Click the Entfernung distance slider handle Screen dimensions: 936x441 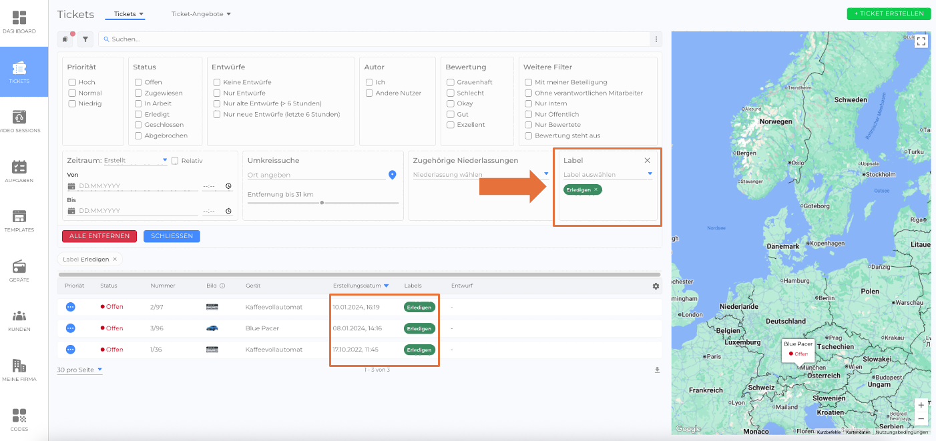click(322, 202)
